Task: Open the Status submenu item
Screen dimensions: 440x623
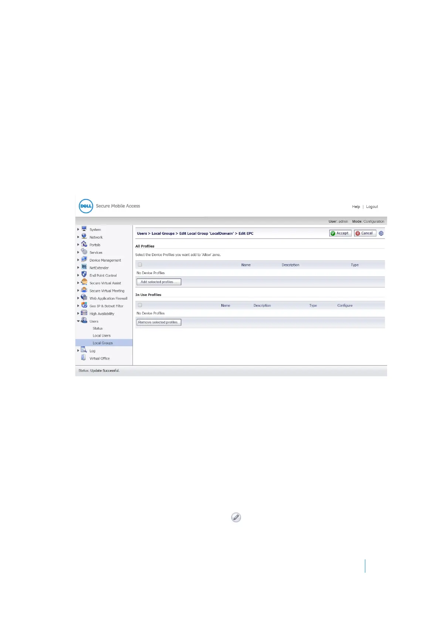Action: click(98, 328)
